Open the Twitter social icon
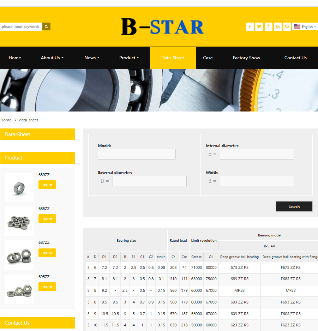Viewport: 318px width, 331px height. [259, 26]
